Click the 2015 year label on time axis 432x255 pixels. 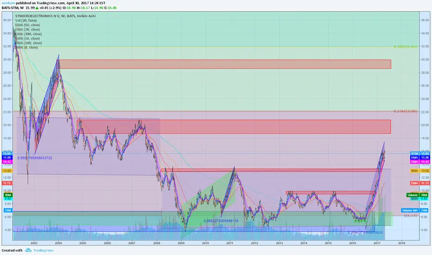click(328, 243)
